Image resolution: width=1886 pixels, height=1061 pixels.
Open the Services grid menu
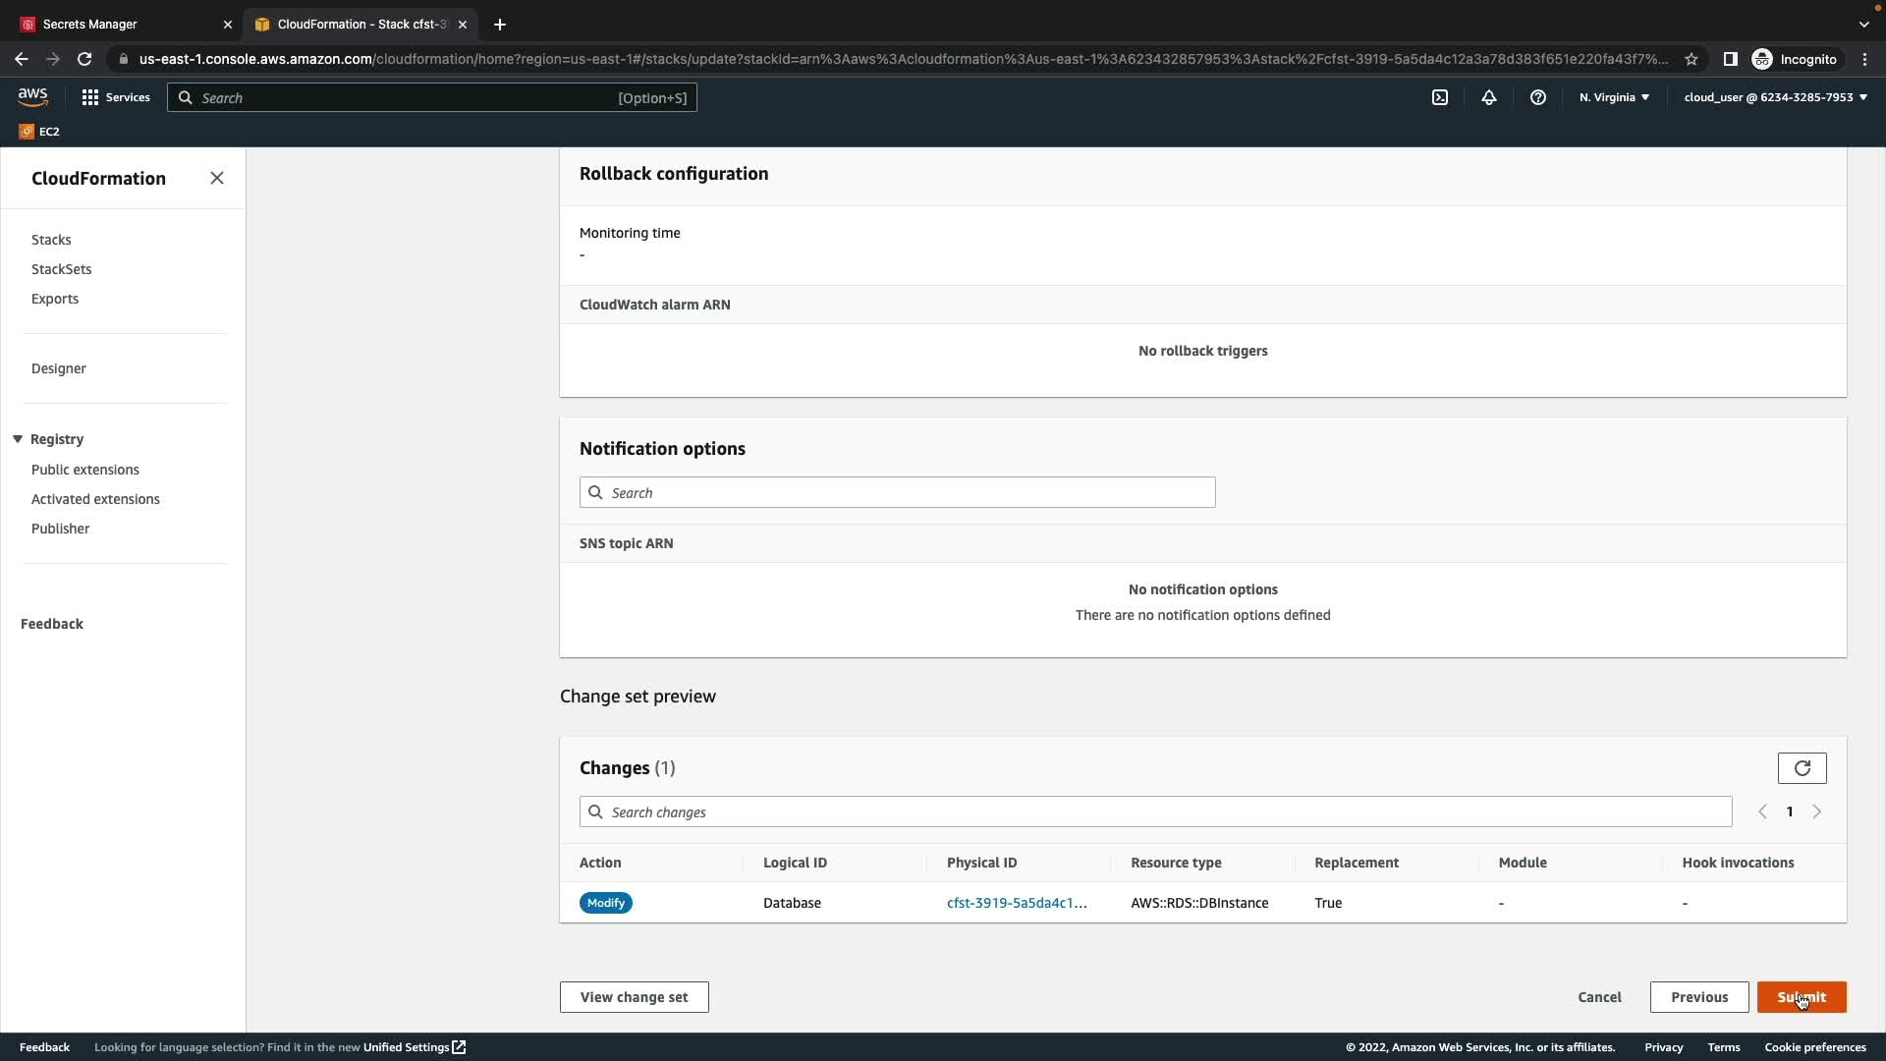pos(116,97)
